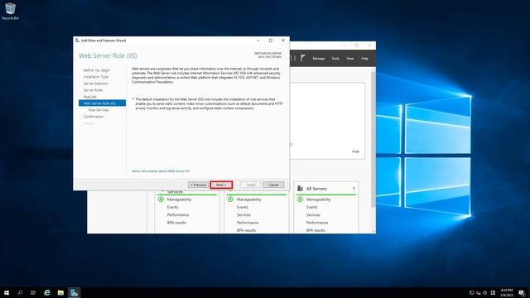The height and width of the screenshot is (298, 530).
Task: Open BPA results under All Servers tile
Action: tap(316, 230)
